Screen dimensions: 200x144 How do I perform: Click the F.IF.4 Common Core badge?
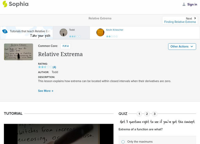tap(65, 46)
